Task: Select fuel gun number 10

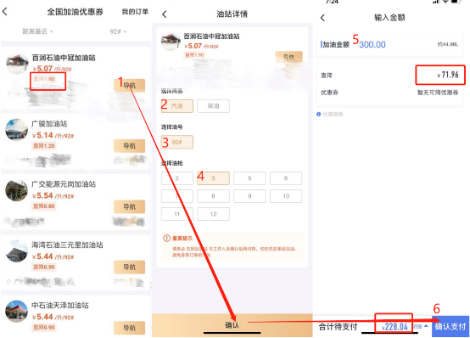Action: coord(286,196)
